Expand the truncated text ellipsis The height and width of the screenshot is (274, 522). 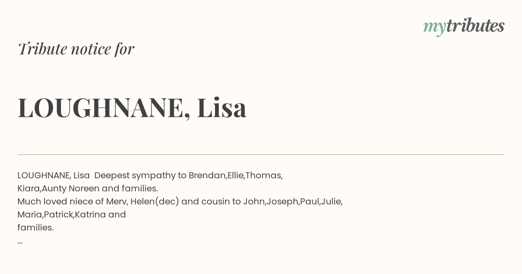[20, 242]
